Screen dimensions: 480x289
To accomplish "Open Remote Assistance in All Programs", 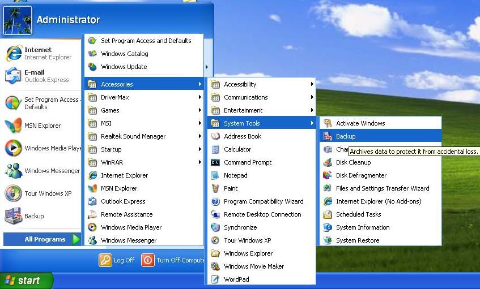I will pos(144,214).
